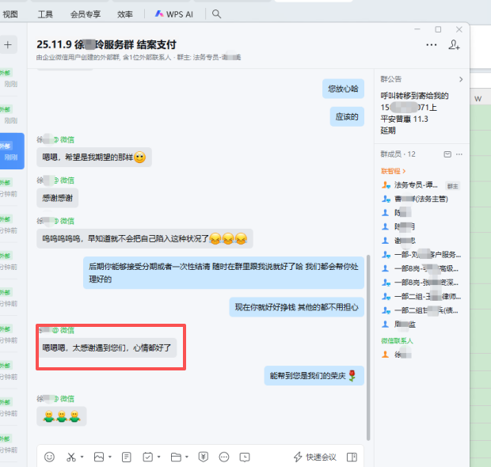Screen dimensions: 491x467
Task: Open the 视图 menu in WPS
Action: pyautogui.click(x=10, y=14)
